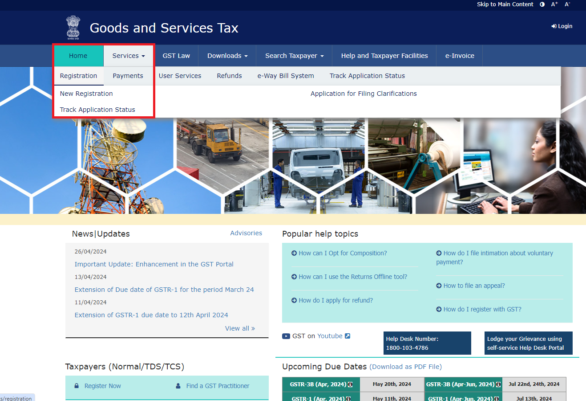Open the Services dropdown menu
Screen dimensions: 586x401
(x=128, y=55)
